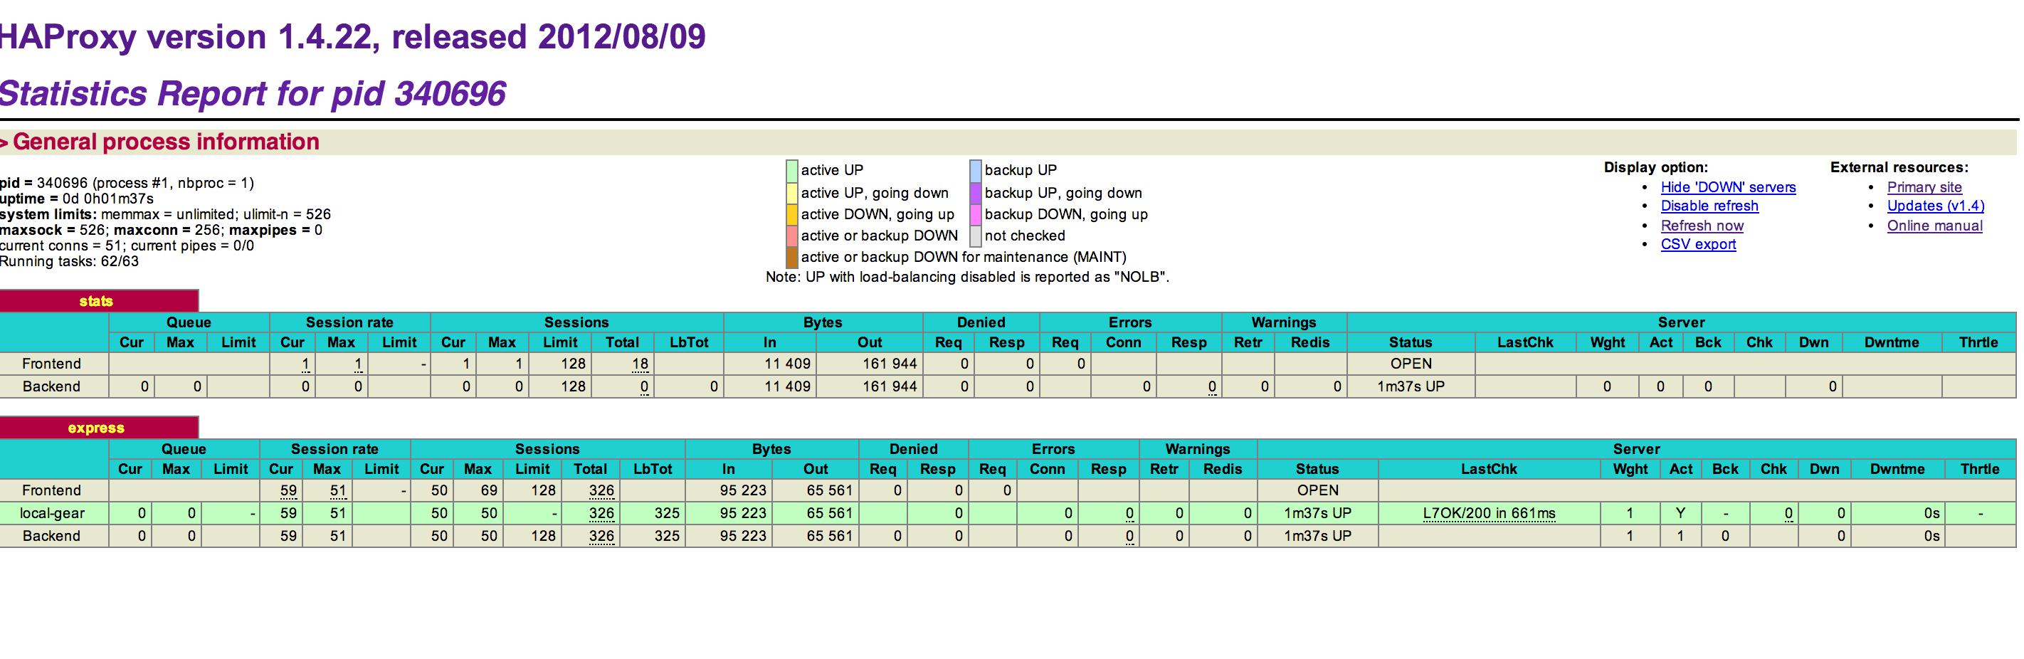2024x659 pixels.
Task: Click 'General process information' heading
Action: (166, 142)
